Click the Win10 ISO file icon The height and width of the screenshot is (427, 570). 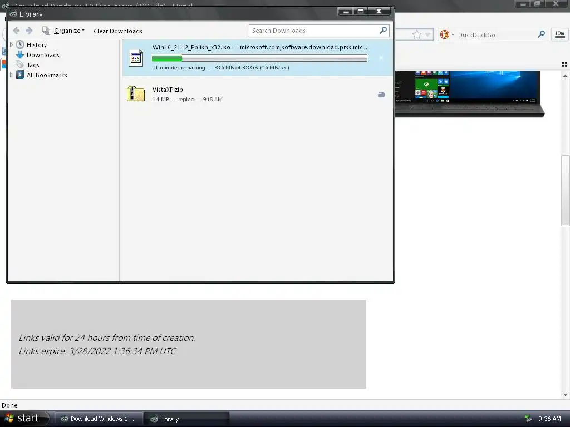(136, 58)
